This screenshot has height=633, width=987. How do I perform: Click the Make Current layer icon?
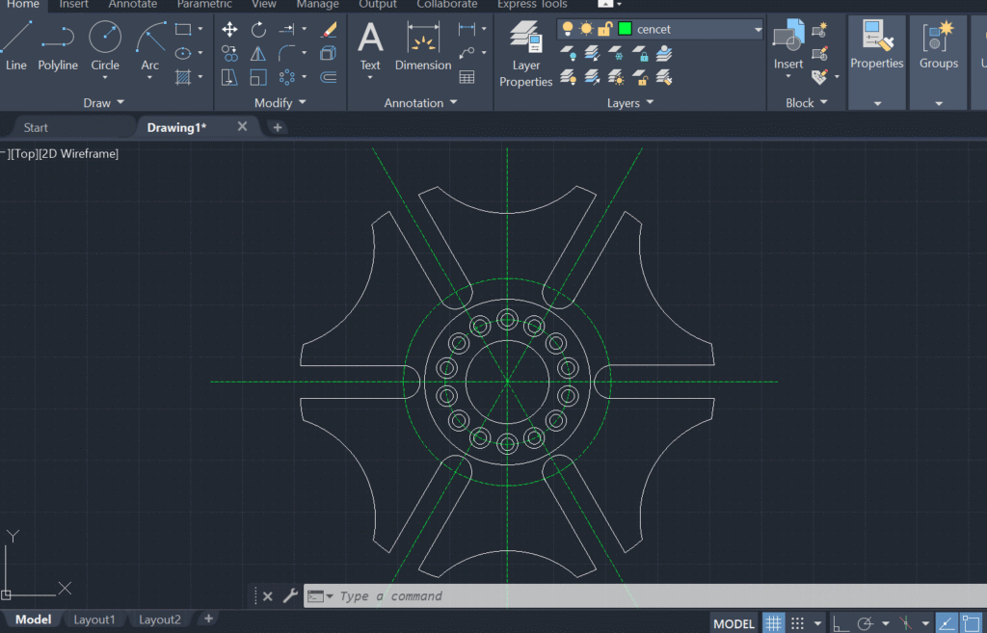[663, 54]
